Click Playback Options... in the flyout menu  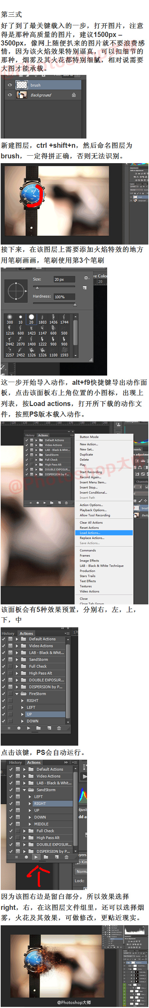(x=93, y=510)
